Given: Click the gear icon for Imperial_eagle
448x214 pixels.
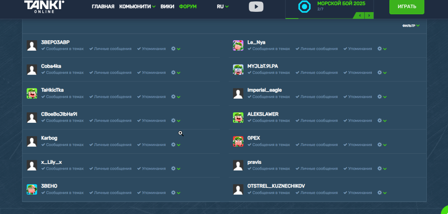Looking at the screenshot, I should (380, 96).
